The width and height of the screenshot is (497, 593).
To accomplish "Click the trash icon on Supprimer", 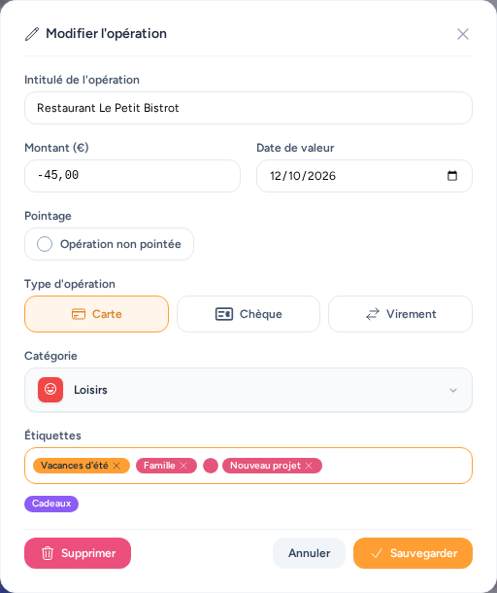I will (x=48, y=553).
